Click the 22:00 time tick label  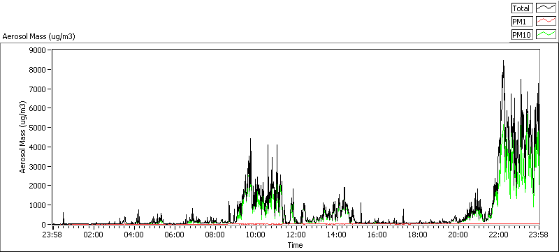(x=498, y=235)
